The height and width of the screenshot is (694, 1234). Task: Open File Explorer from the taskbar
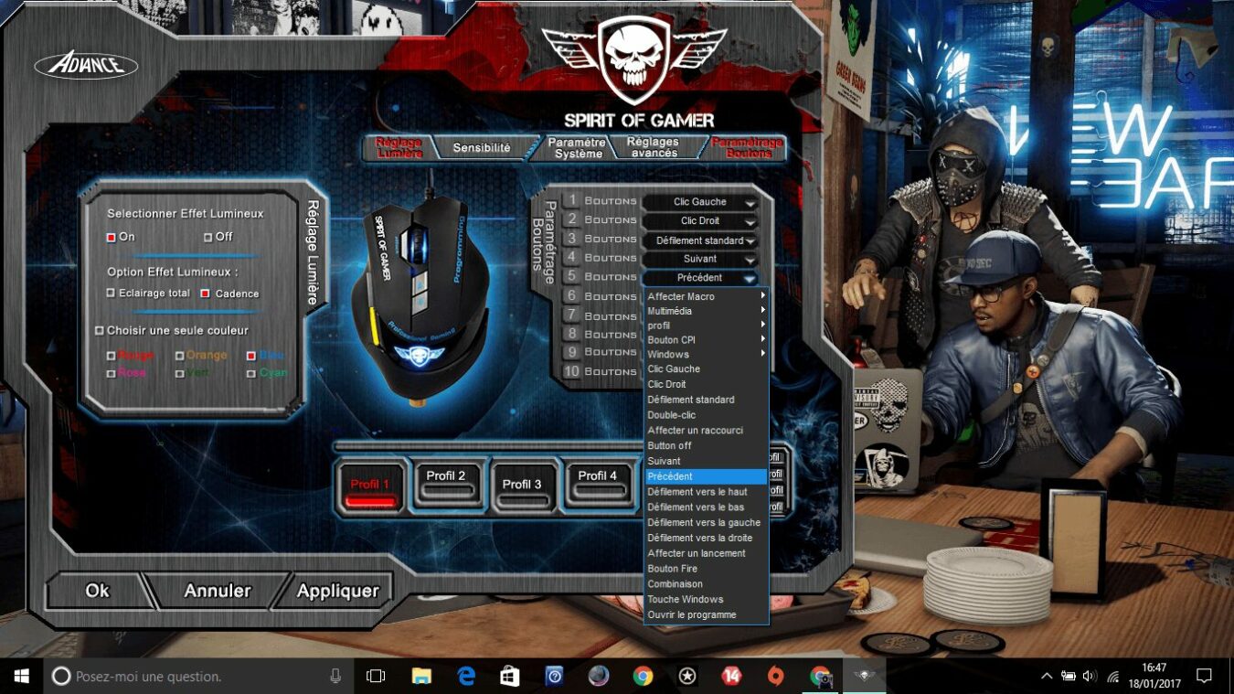point(421,677)
